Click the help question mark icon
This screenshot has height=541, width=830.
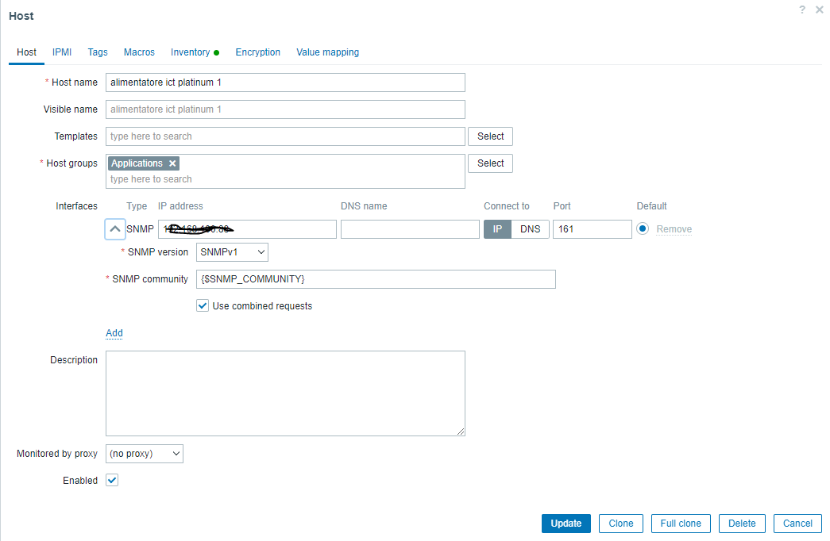[802, 10]
